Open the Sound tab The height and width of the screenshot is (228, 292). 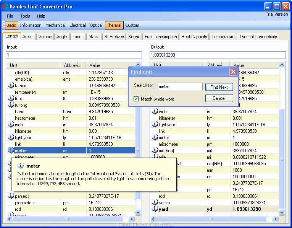134,37
